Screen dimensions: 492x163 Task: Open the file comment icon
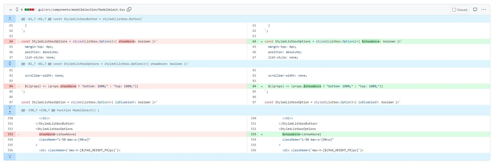tap(475, 10)
